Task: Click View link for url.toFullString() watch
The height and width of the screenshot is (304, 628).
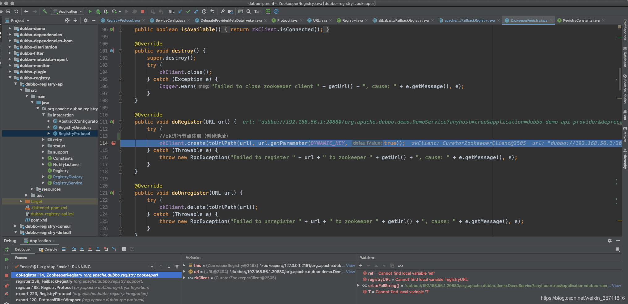Action: pyautogui.click(x=616, y=285)
